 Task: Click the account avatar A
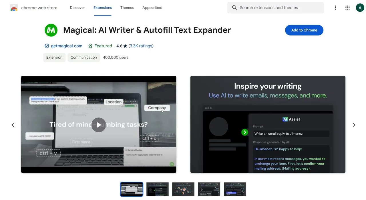(360, 8)
